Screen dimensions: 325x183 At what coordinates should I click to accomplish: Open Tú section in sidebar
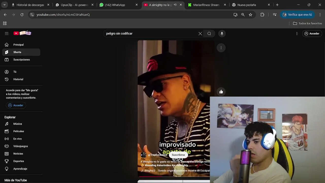click(x=21, y=72)
